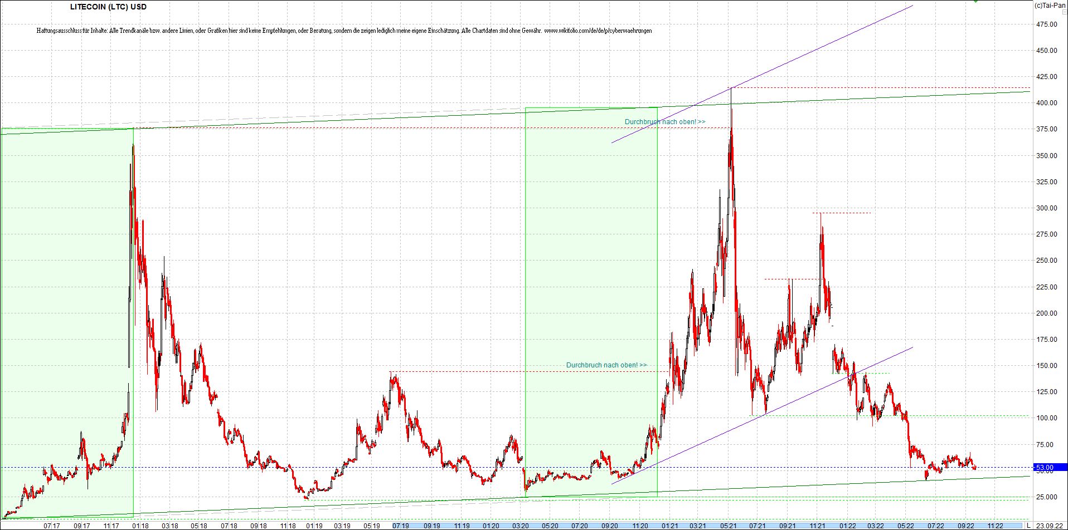Click the 275.00 price axis label
The image size is (1068, 530).
[1046, 234]
